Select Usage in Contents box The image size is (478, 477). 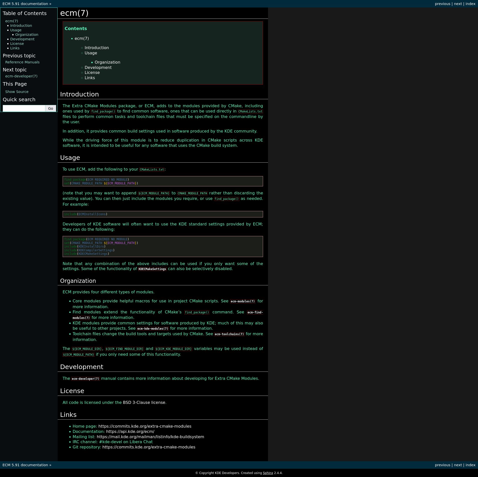pyautogui.click(x=91, y=53)
